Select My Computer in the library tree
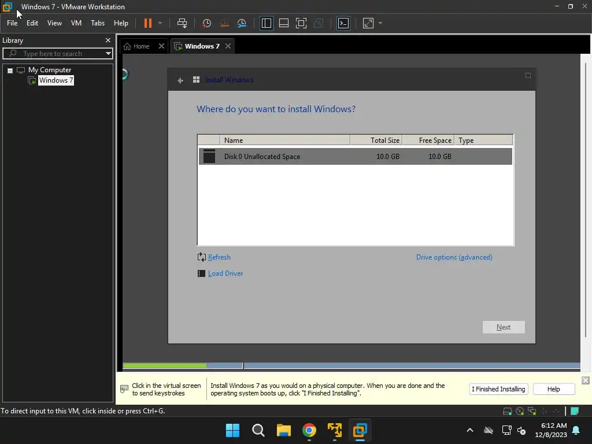 [50, 70]
